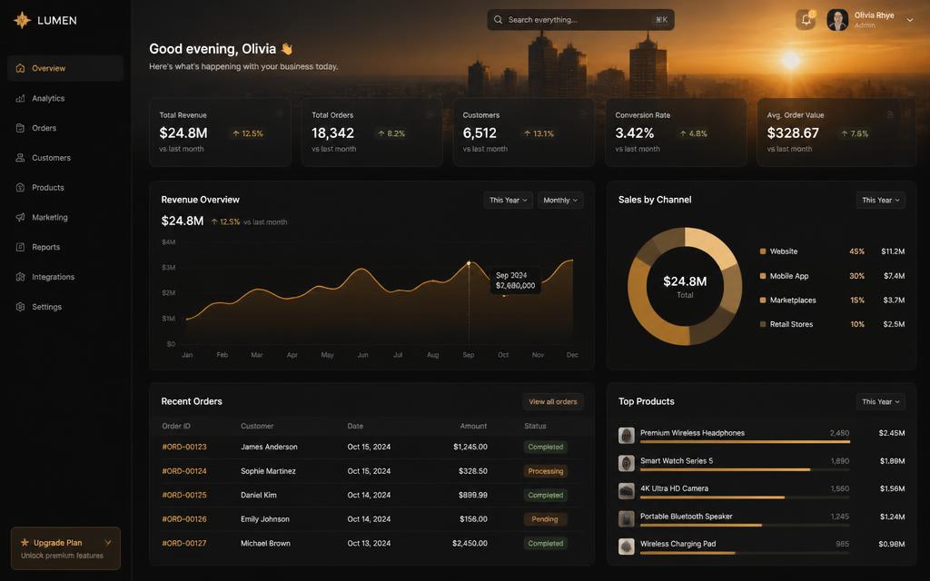
Task: Click the Amount column header
Action: pos(473,427)
